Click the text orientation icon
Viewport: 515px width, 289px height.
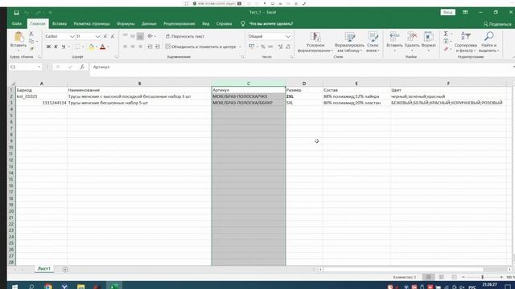[150, 36]
